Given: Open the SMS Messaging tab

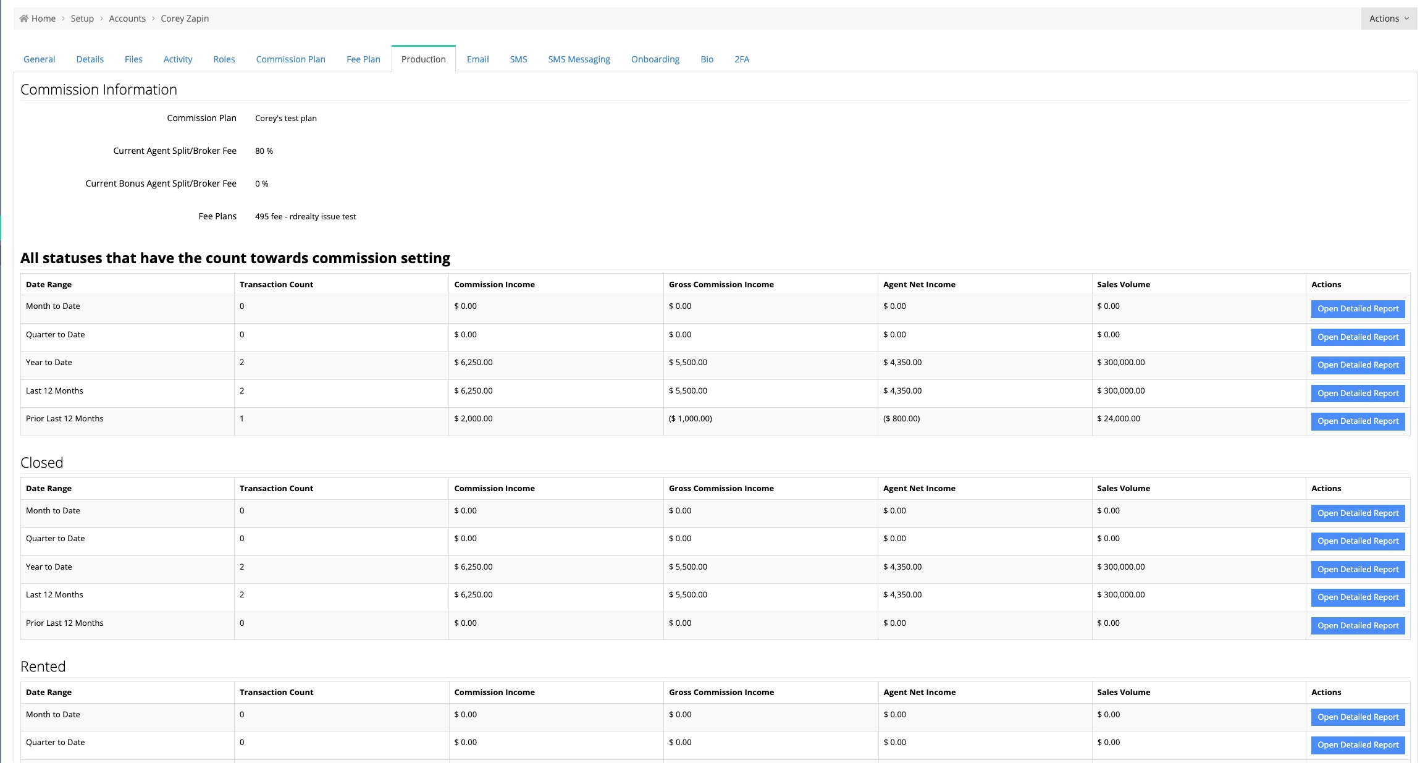Looking at the screenshot, I should (579, 59).
